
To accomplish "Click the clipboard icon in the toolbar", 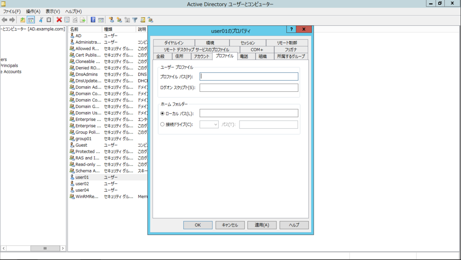I will pos(49,20).
